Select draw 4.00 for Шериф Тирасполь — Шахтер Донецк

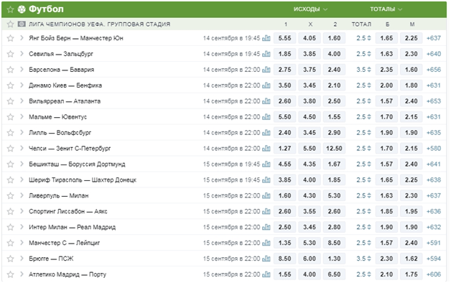tap(310, 180)
